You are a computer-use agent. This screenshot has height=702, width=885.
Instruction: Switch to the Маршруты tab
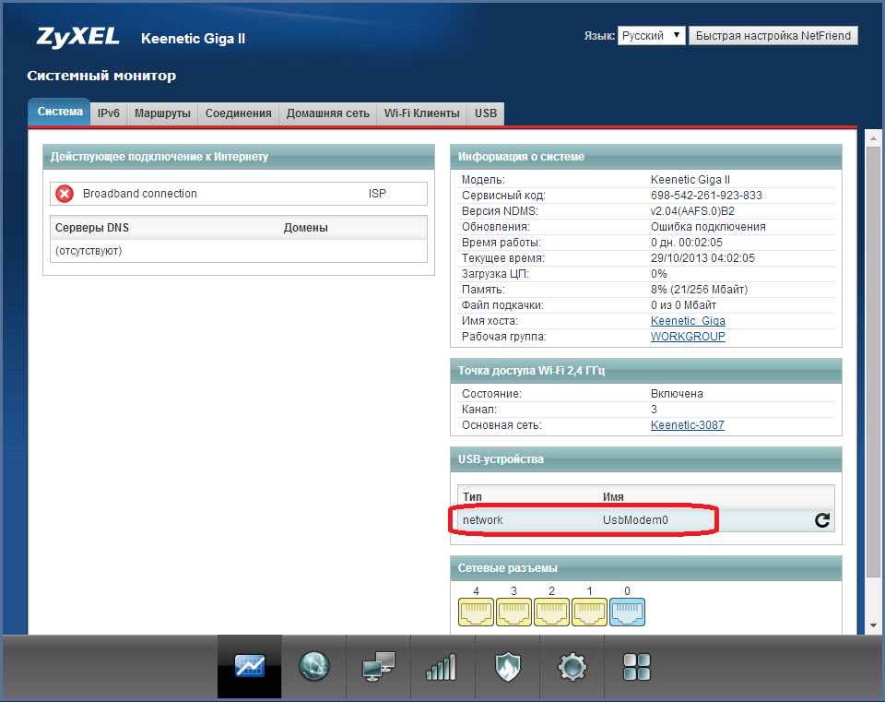162,113
